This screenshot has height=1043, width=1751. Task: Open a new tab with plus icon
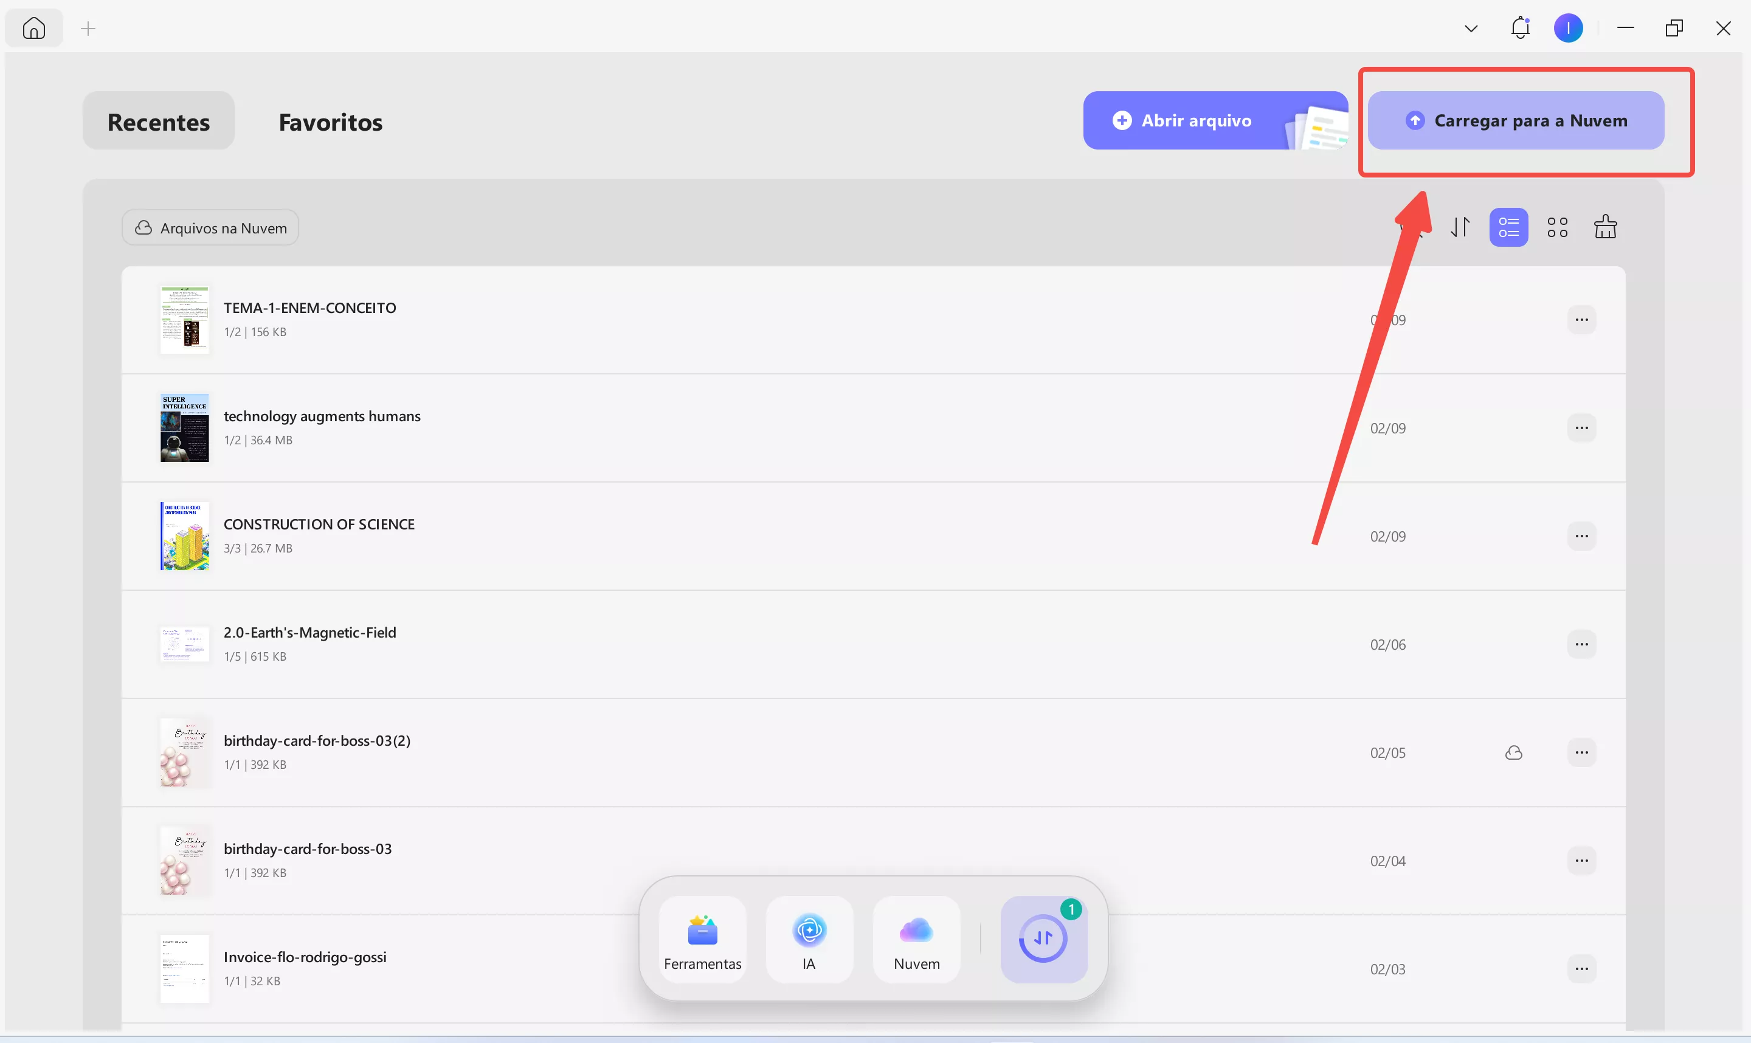click(88, 29)
